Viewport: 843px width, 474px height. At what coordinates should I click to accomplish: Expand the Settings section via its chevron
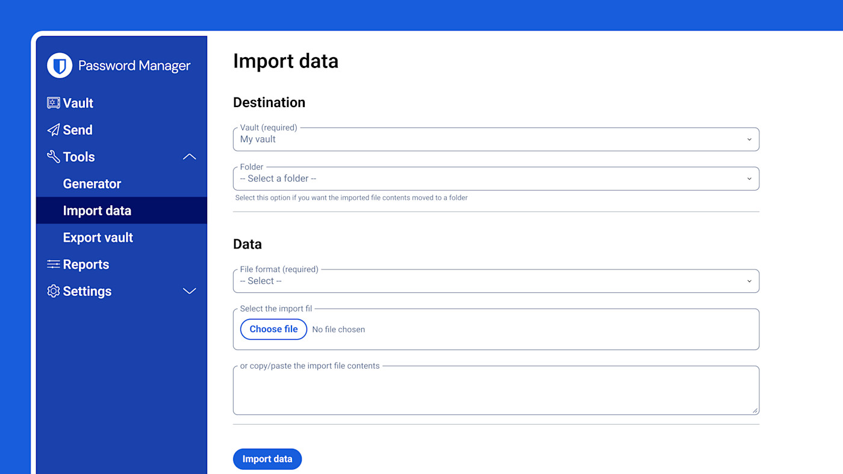(x=189, y=291)
